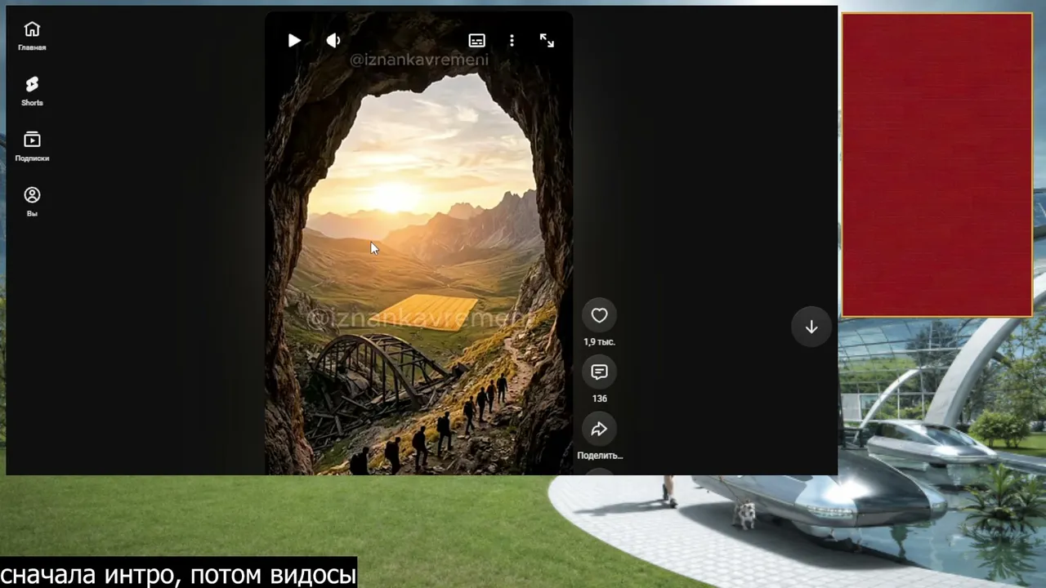Enter fullscreen with the expand icon
The image size is (1046, 588).
[547, 41]
